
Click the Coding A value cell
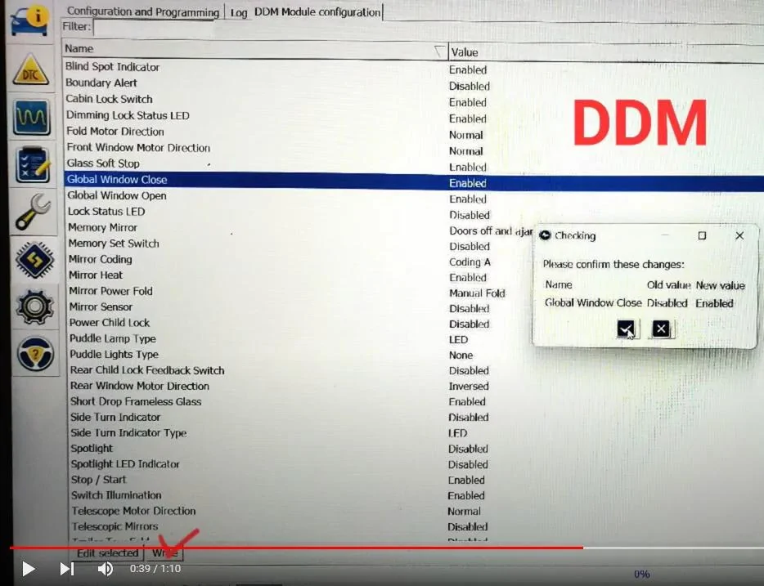[470, 262]
